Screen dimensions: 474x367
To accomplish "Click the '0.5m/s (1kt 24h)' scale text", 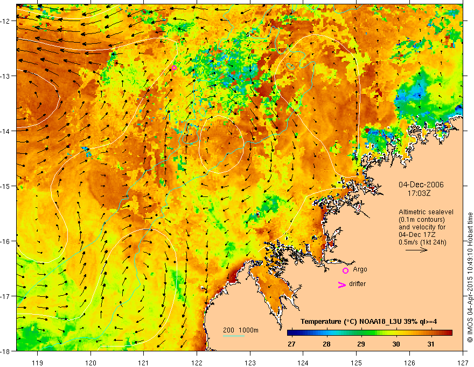I will (422, 242).
